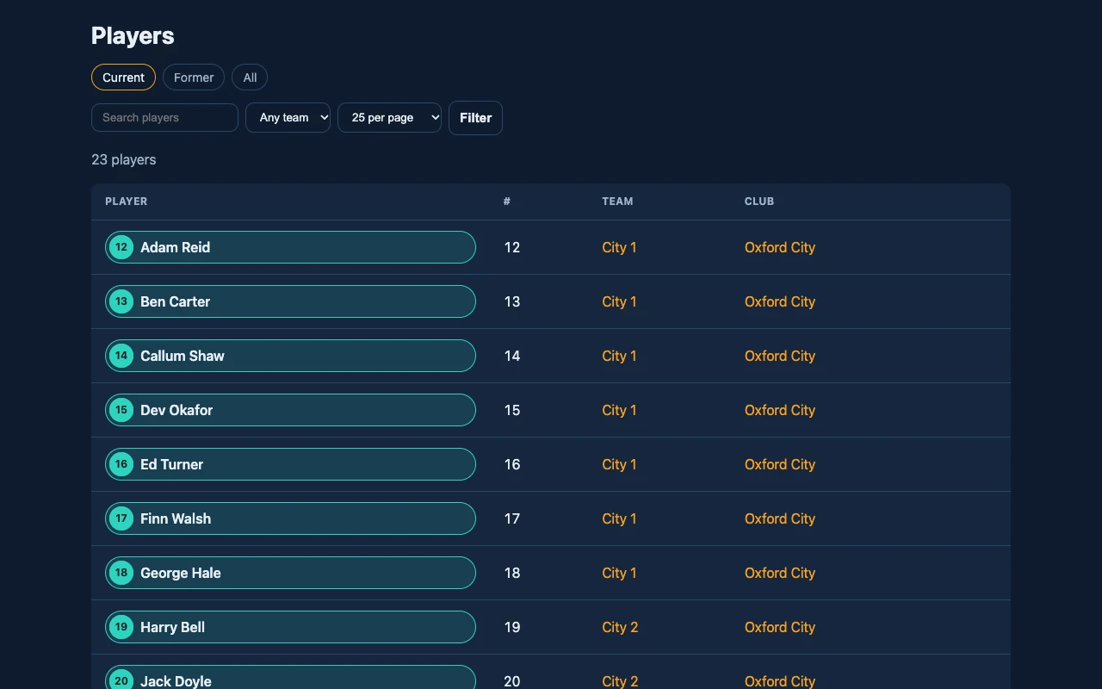Click the number 15 badge for Dev Okafor
The height and width of the screenshot is (689, 1102).
click(x=121, y=410)
